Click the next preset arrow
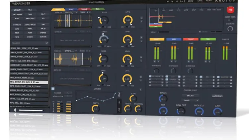 pos(172,1)
